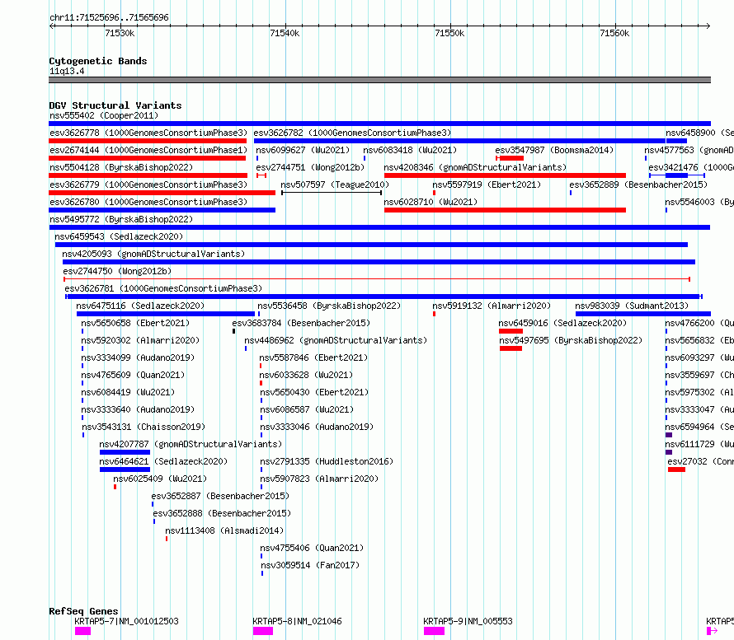Image resolution: width=734 pixels, height=640 pixels.
Task: Click KRTAP5-7|NM_001012503 gene label
Action: point(126,621)
